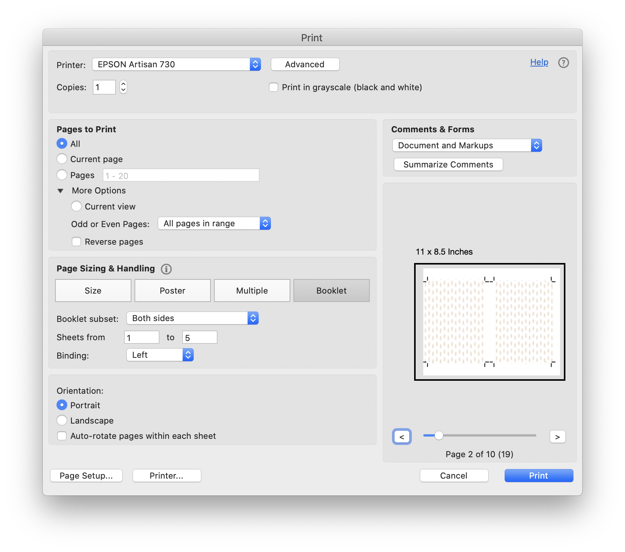Go to previous preview page arrow

402,436
